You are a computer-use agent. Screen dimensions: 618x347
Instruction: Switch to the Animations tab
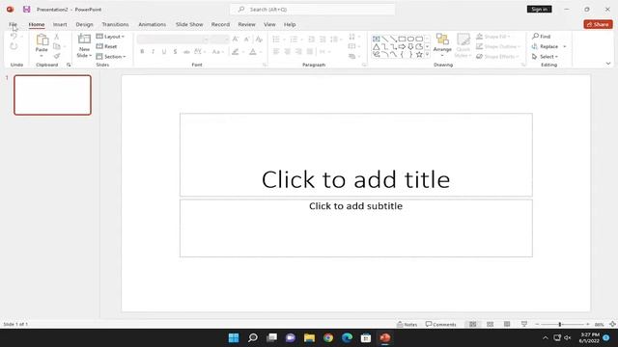(x=153, y=24)
